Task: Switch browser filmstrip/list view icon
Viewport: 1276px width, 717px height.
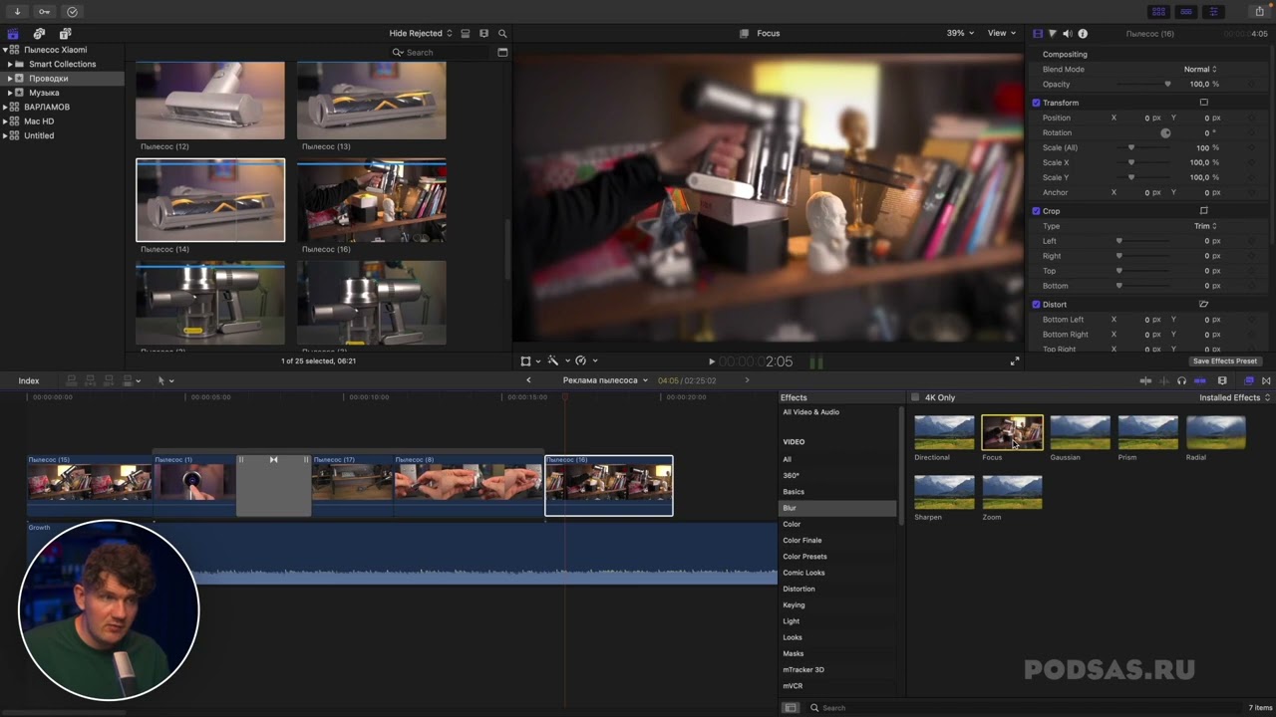Action: [484, 34]
